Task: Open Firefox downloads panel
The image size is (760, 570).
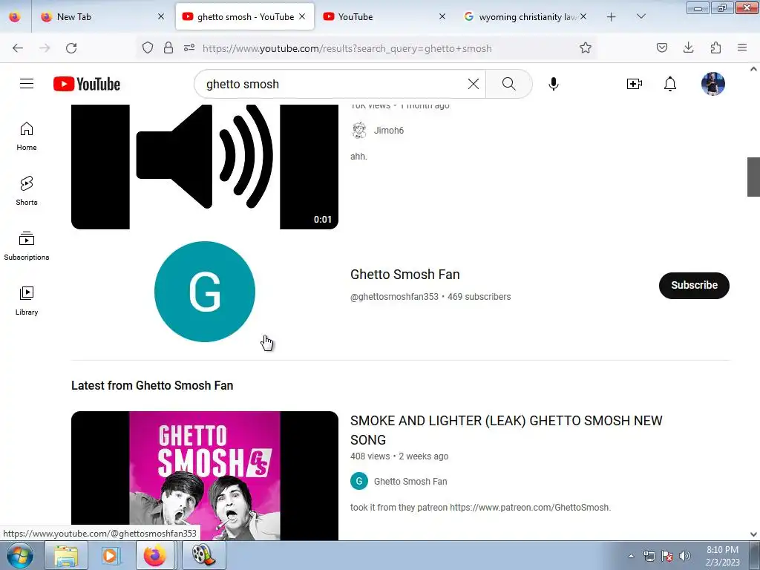Action: 688,48
